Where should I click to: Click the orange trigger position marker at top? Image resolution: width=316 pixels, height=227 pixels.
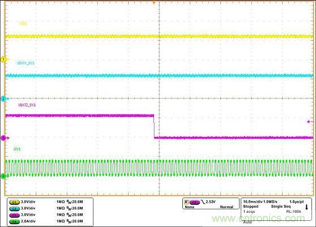click(x=154, y=3)
